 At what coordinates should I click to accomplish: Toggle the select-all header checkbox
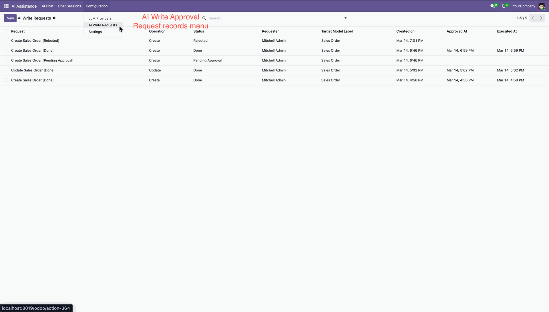(6, 31)
